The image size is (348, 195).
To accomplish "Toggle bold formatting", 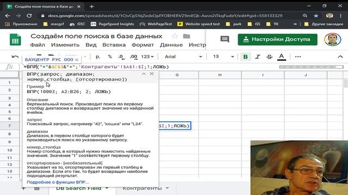I will pyautogui.click(x=245, y=57).
